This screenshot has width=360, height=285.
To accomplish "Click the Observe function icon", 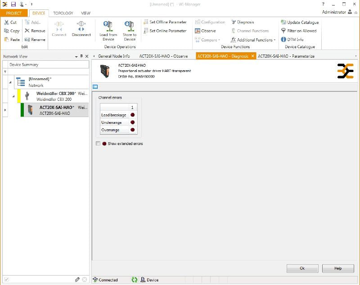I will (198, 31).
